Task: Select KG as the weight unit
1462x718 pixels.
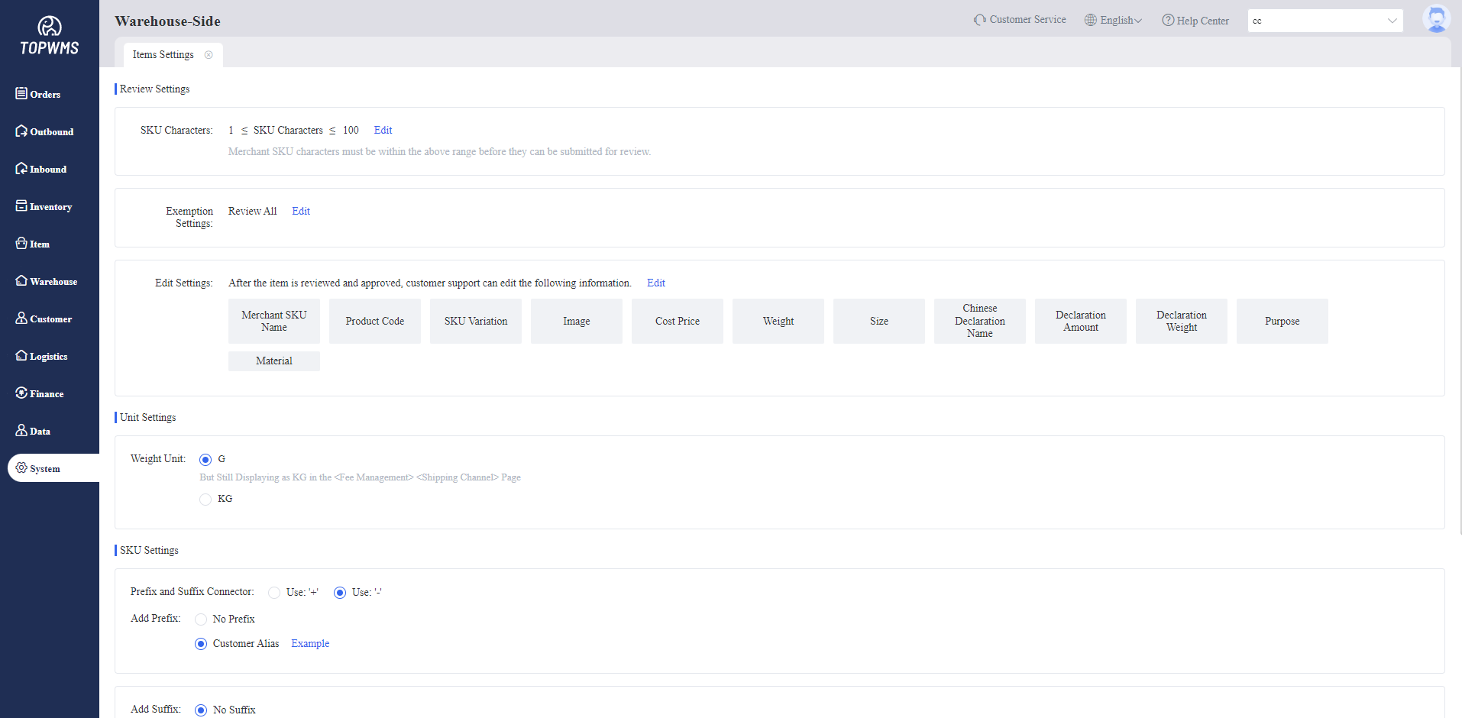Action: [205, 500]
